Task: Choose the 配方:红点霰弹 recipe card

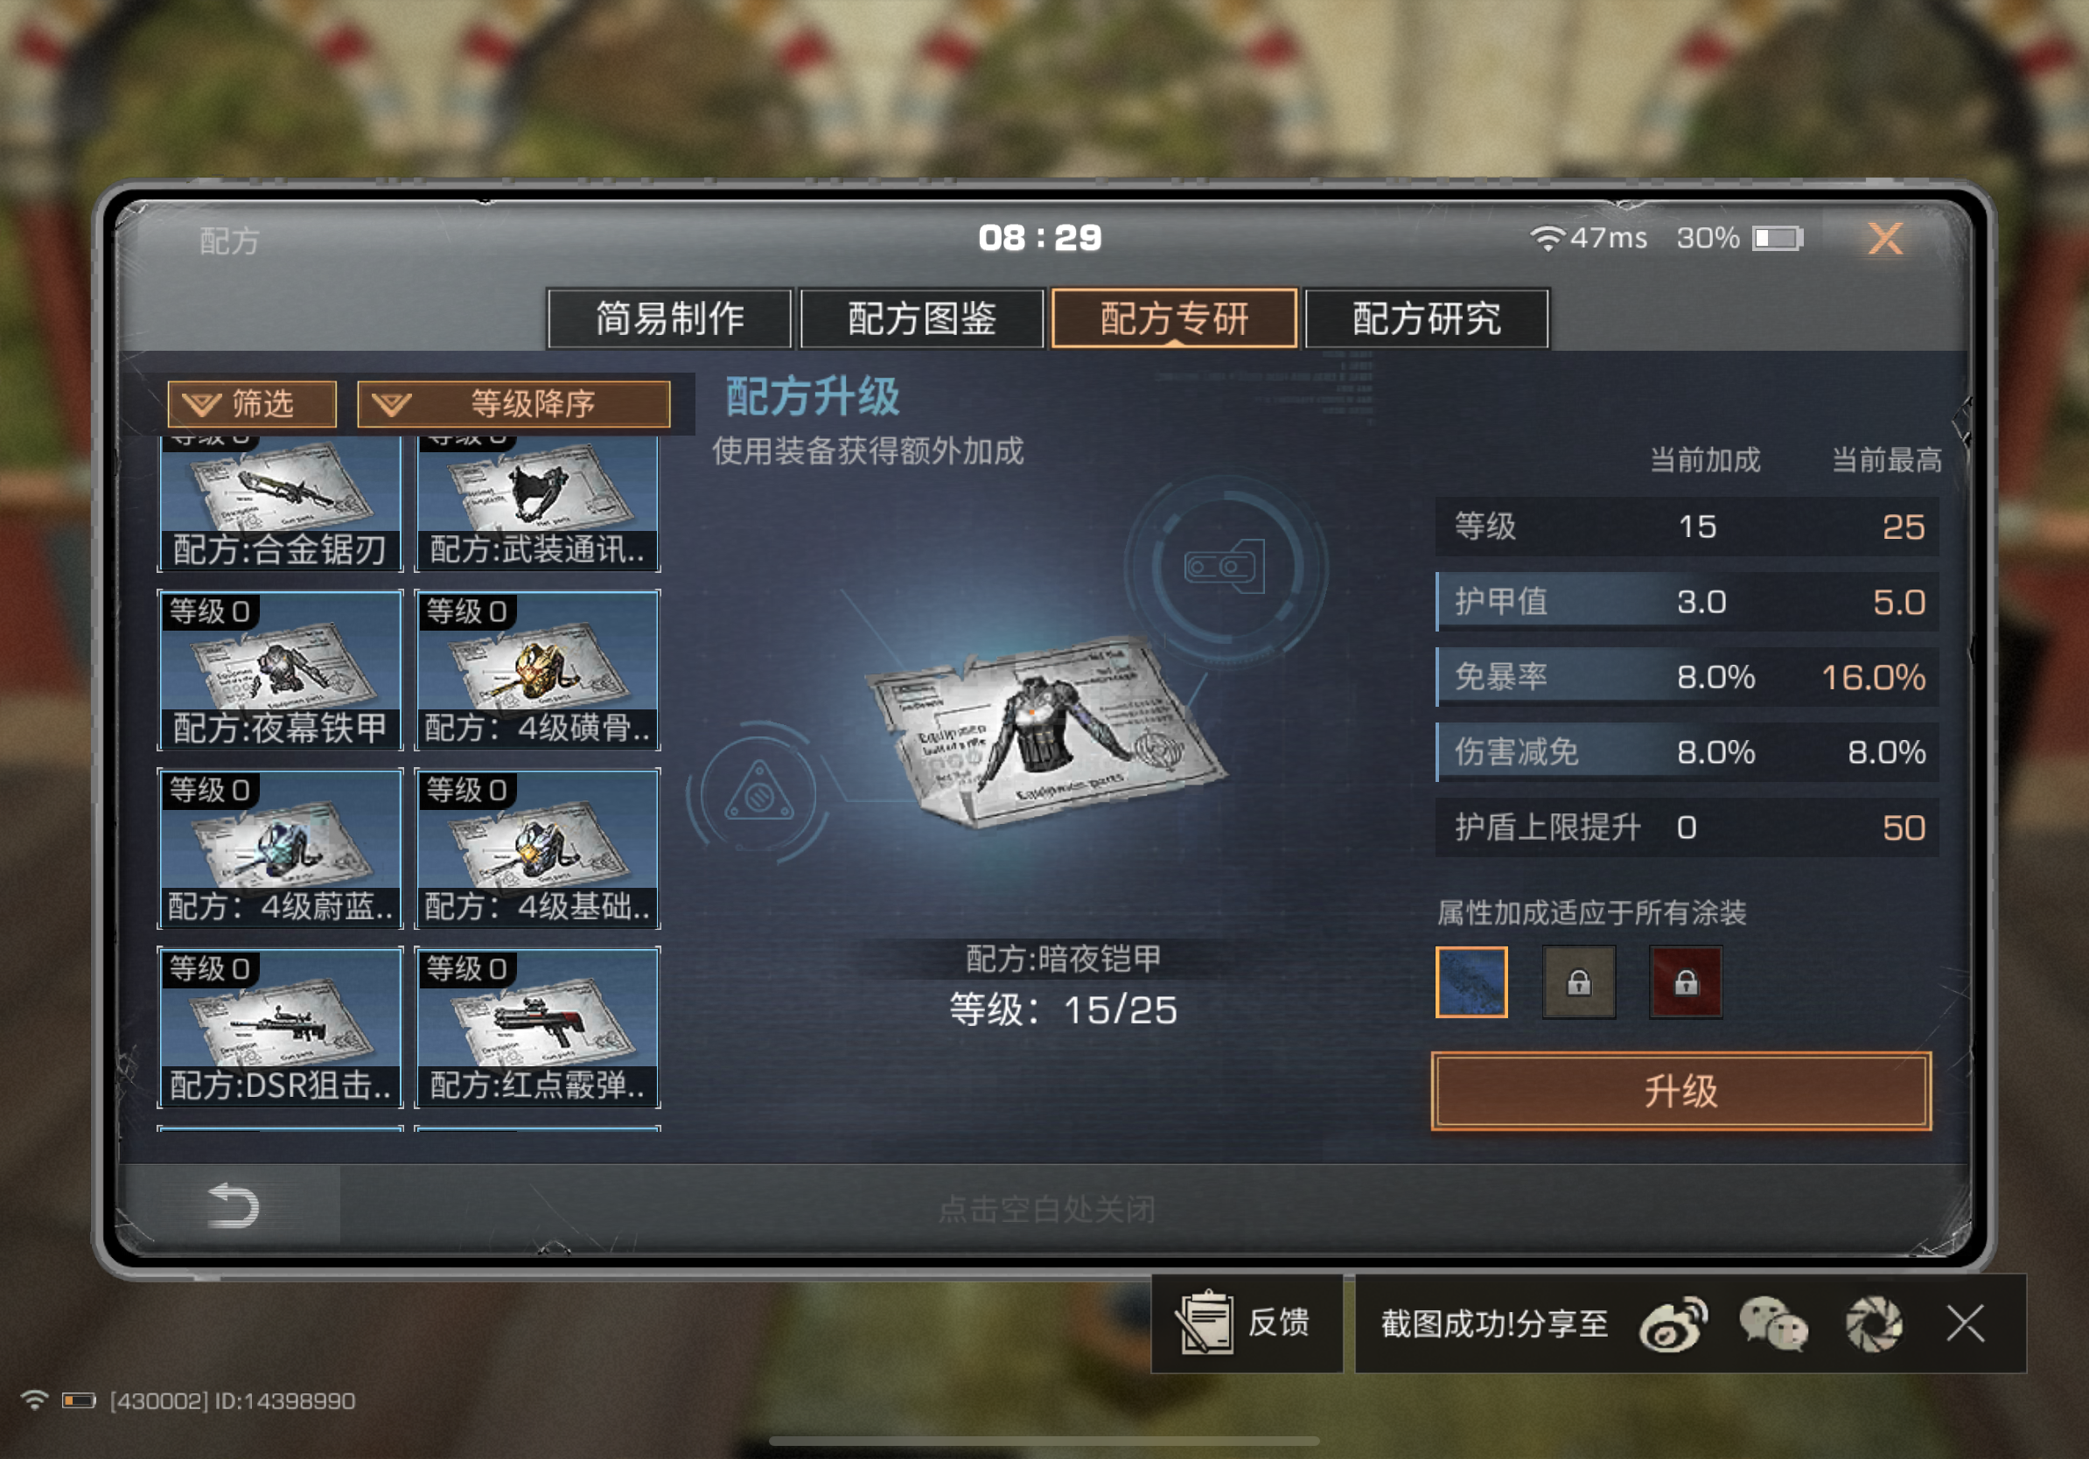Action: coord(537,1028)
